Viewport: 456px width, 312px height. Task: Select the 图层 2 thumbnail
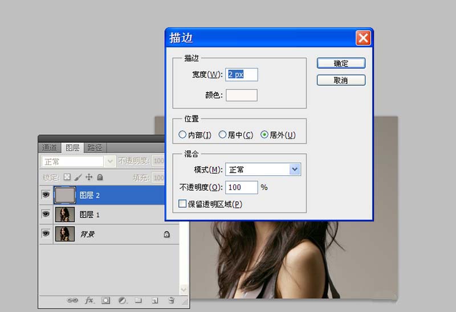click(x=65, y=195)
